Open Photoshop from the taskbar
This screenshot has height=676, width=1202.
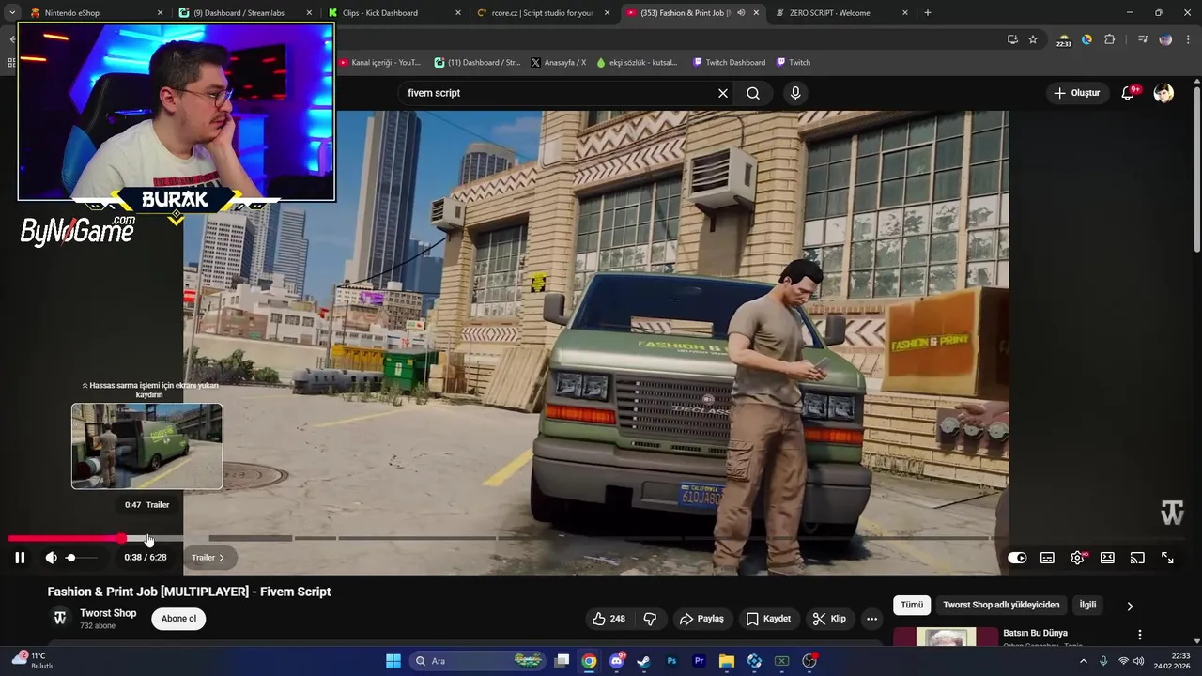(x=671, y=661)
